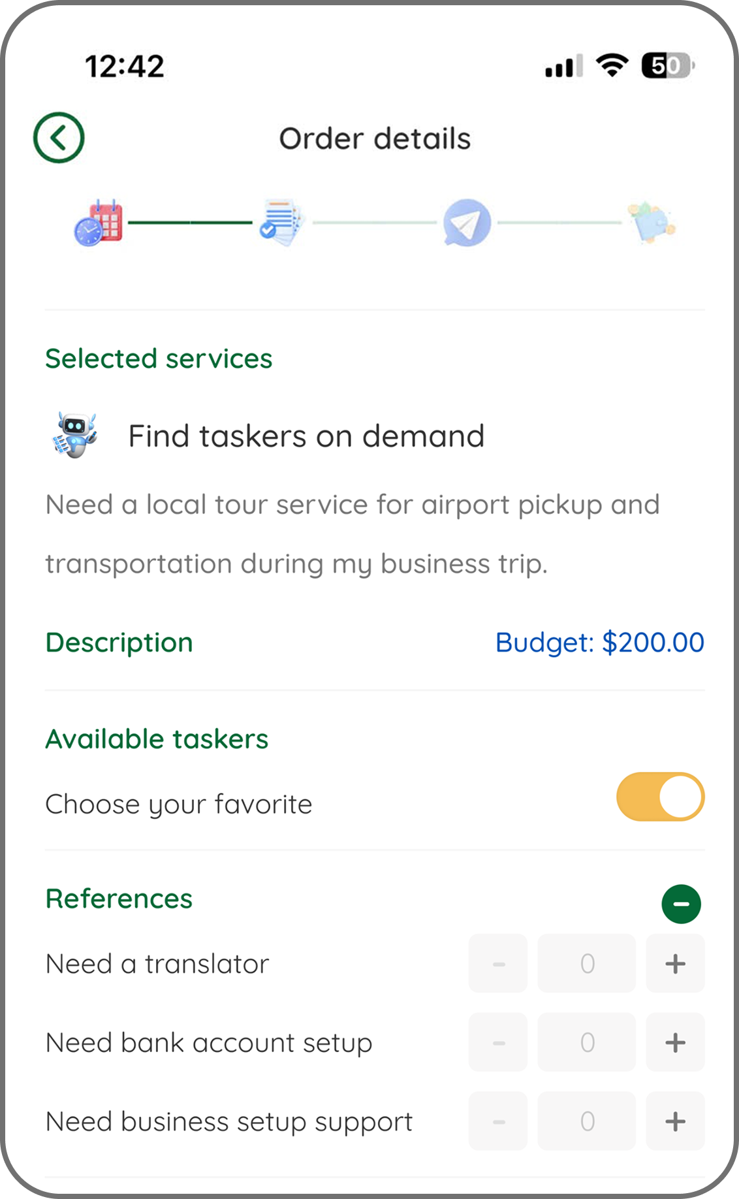Increase Need a translator count
Viewport: 739px width, 1199px height.
[x=675, y=963]
